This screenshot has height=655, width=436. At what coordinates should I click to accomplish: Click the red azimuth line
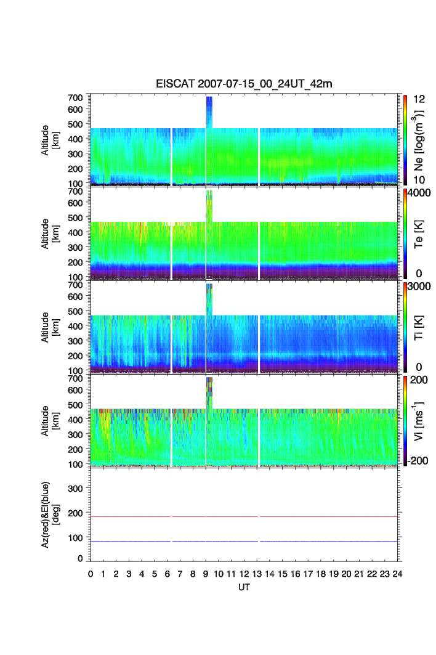246,516
